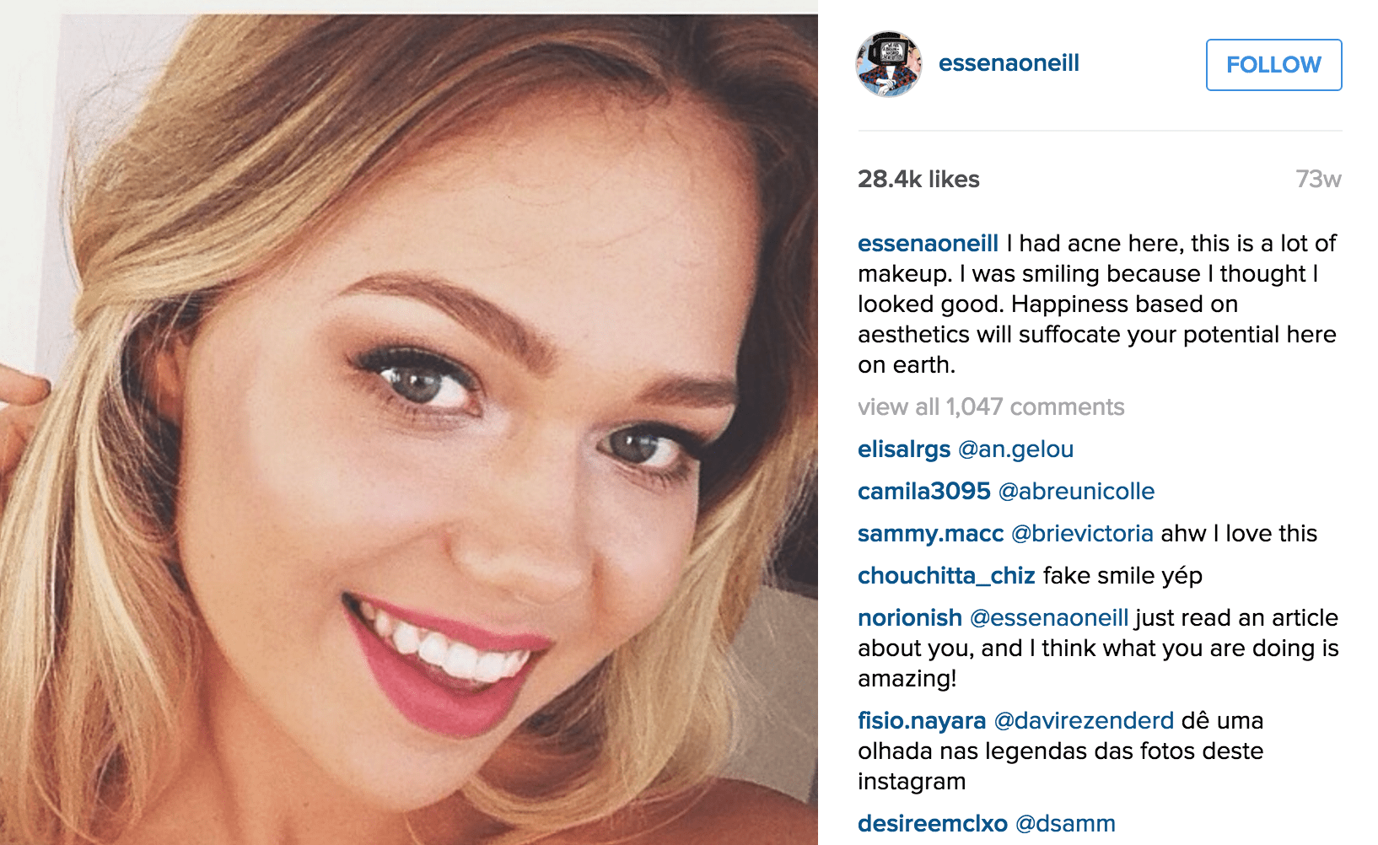
Task: Follow the @an.gelou mention link
Action: pos(1015,449)
